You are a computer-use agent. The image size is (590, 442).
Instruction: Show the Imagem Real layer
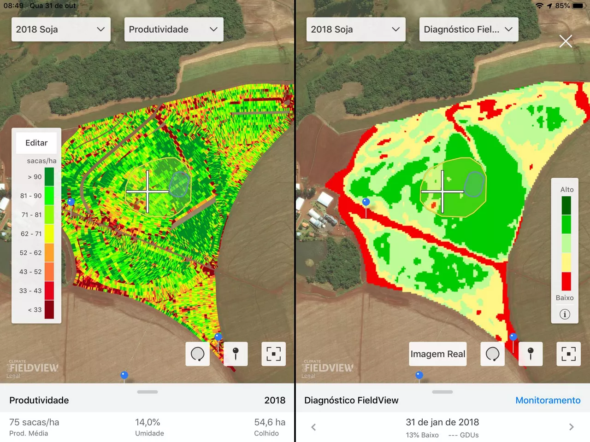pyautogui.click(x=437, y=354)
